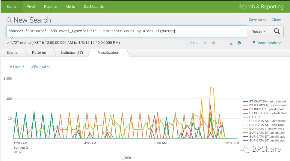This screenshot has height=161, width=290.
Task: Export results with download icon
Action: coord(231,43)
